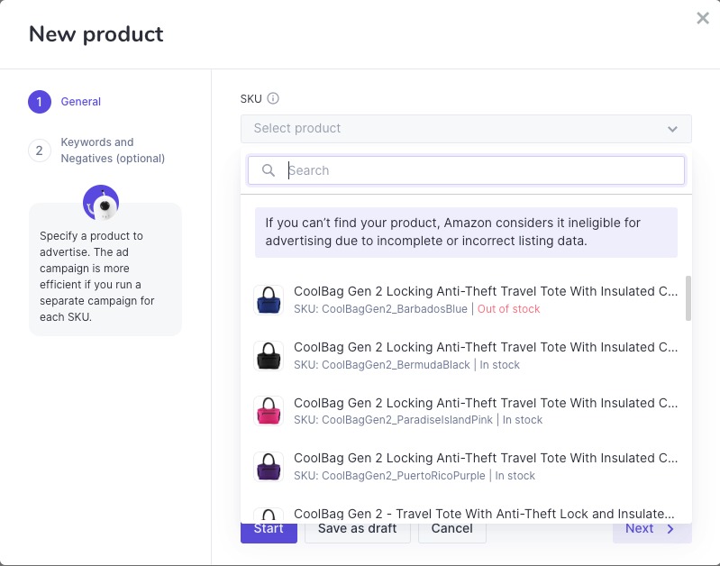Click the blue bag thumbnail
This screenshot has width=720, height=566.
[x=269, y=300]
